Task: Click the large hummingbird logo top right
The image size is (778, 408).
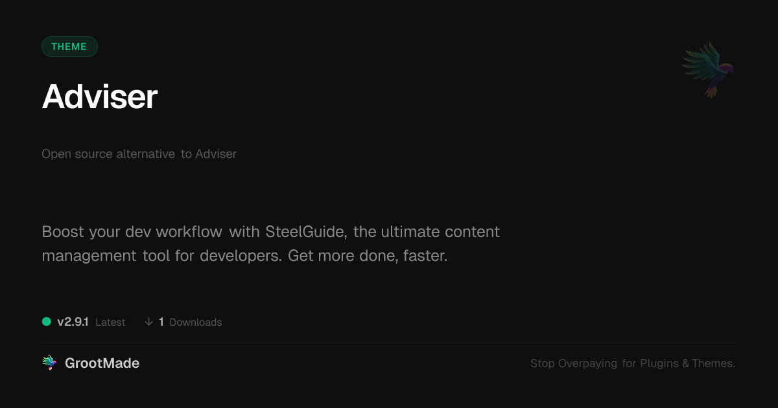Action: click(708, 69)
